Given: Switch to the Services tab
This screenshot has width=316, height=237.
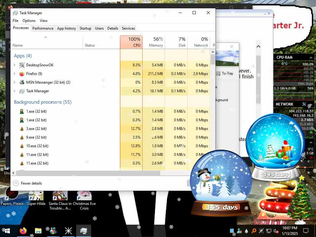Looking at the screenshot, I should [x=128, y=28].
